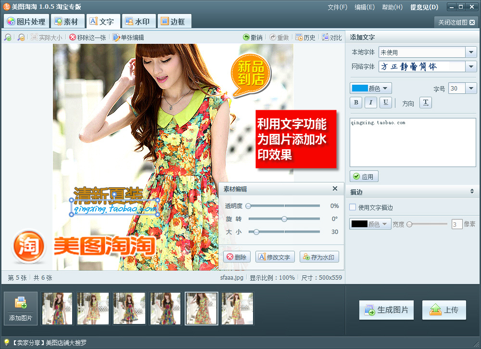Click the 添加图片 add image button
The width and height of the screenshot is (481, 349).
(21, 309)
